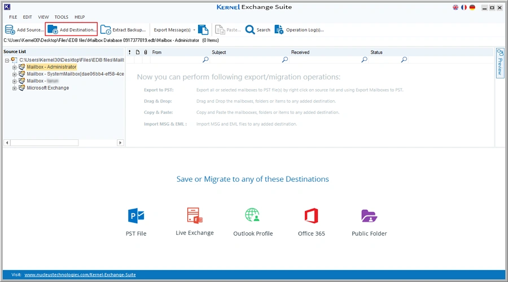Pick the Outlook Profile destination icon
The width and height of the screenshot is (508, 282).
[252, 215]
